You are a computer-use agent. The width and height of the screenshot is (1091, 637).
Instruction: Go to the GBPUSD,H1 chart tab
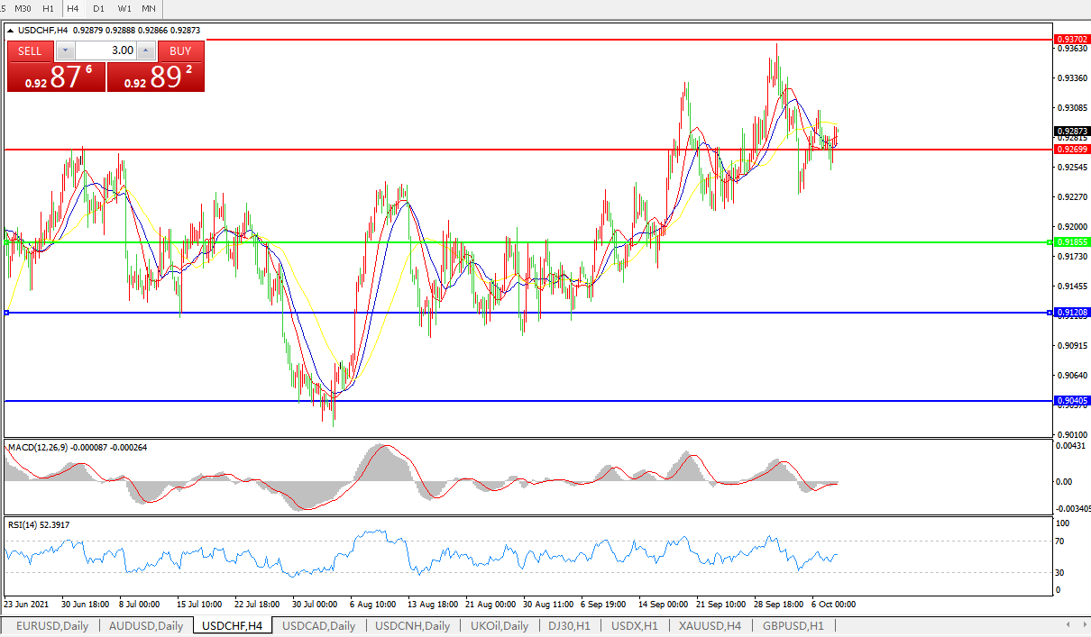[x=793, y=625]
